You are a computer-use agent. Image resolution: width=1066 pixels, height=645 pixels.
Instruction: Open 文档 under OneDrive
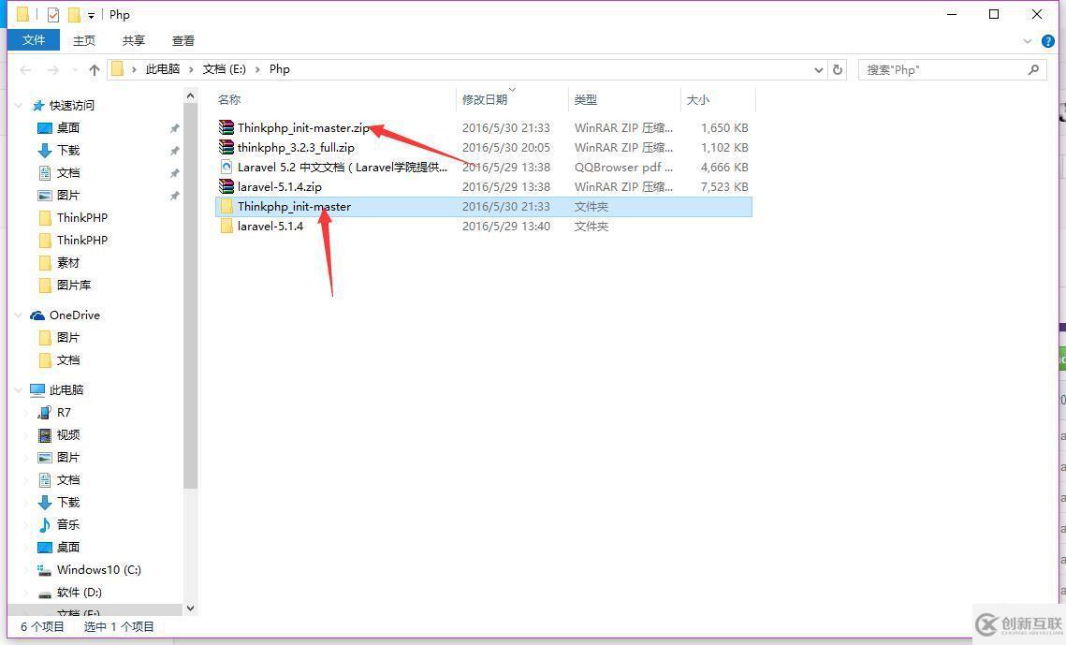(x=68, y=359)
